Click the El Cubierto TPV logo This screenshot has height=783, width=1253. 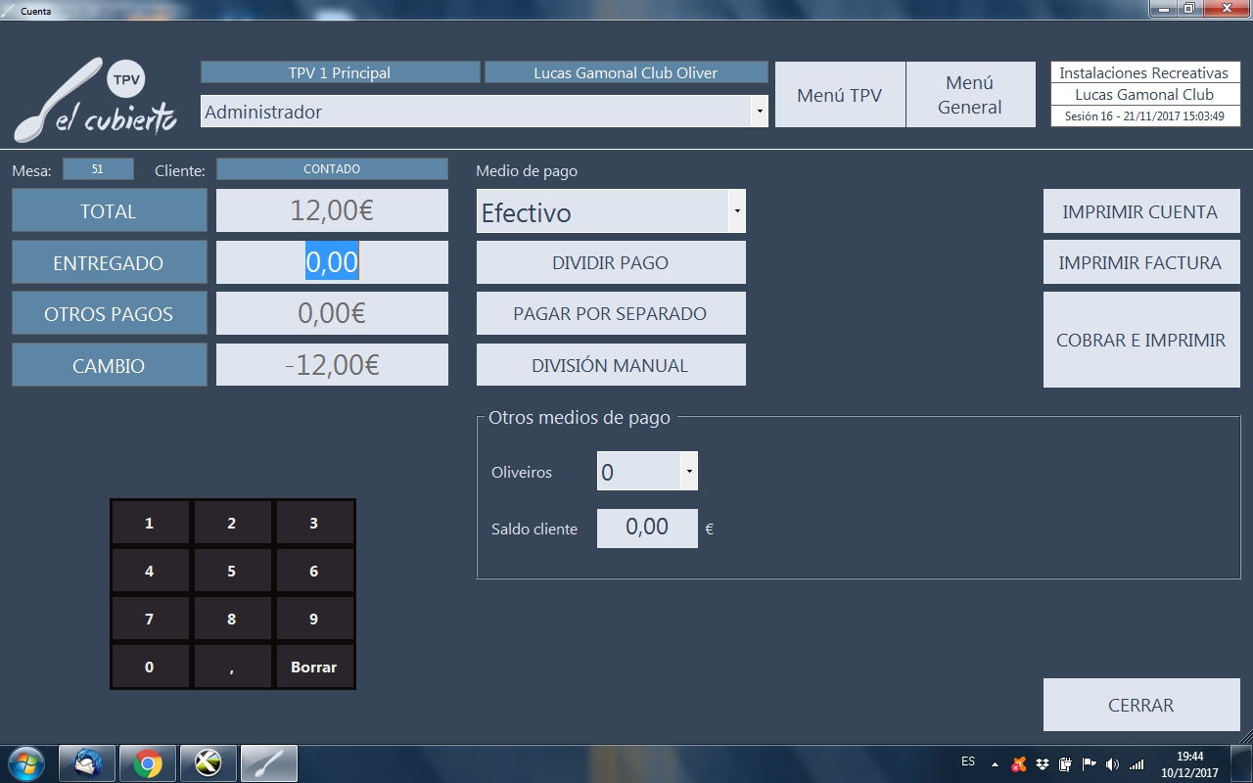[x=96, y=102]
